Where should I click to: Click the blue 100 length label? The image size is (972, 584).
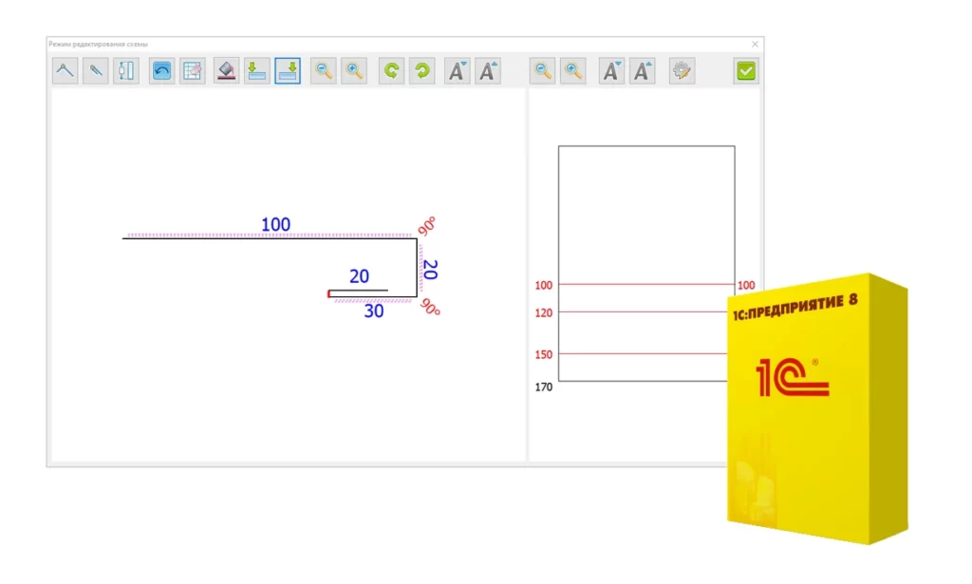coord(276,224)
